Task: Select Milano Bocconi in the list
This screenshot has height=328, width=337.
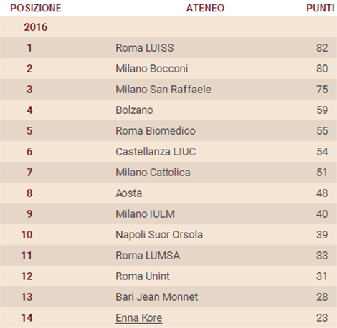Action: 152,69
